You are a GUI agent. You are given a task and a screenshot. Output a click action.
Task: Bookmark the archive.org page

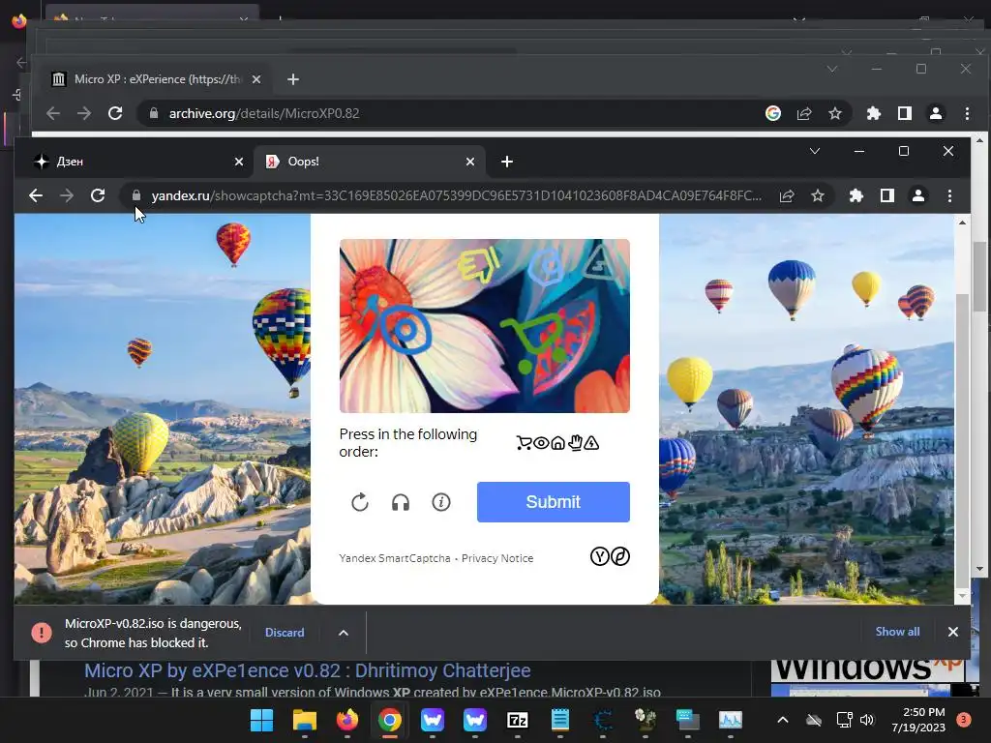point(835,113)
